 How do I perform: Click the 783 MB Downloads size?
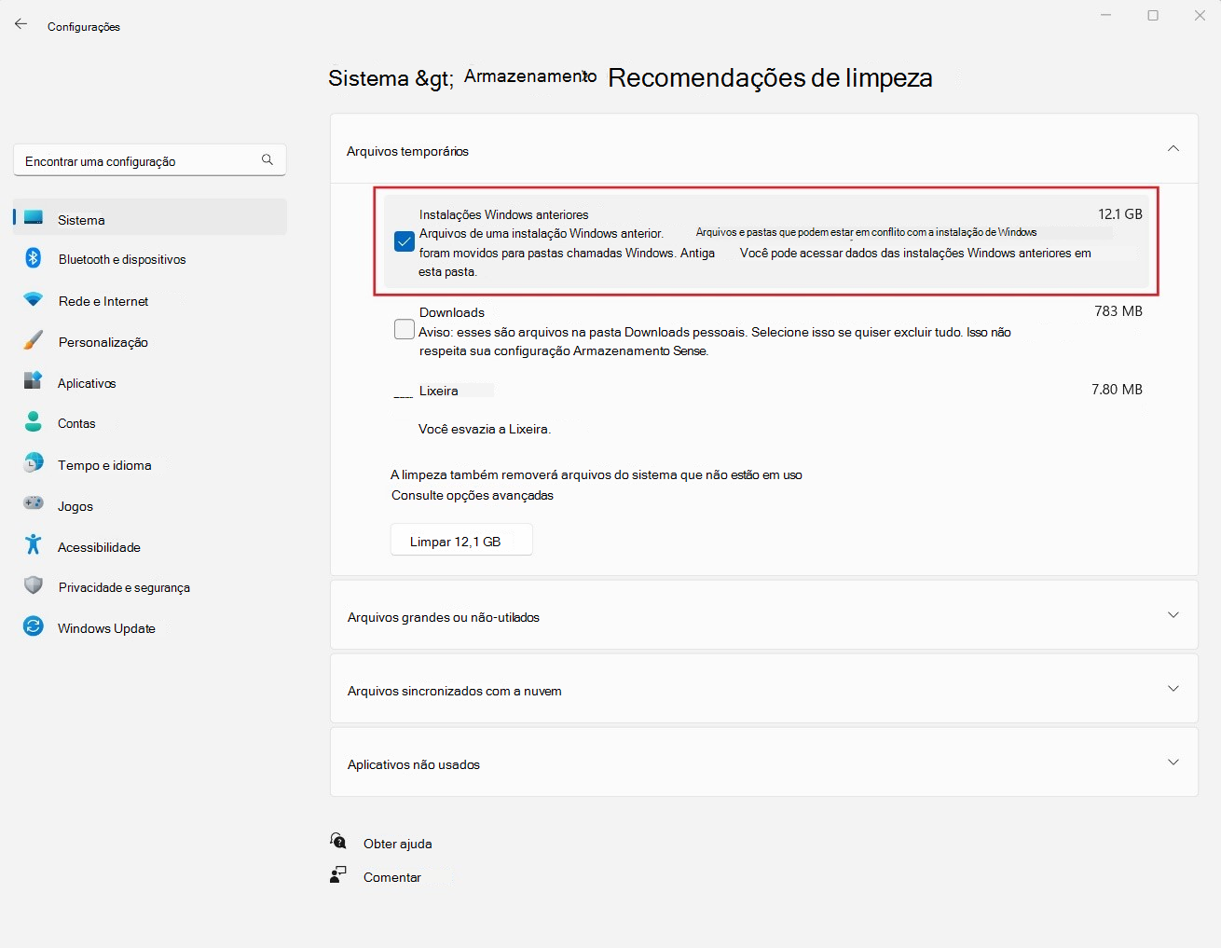(1118, 311)
